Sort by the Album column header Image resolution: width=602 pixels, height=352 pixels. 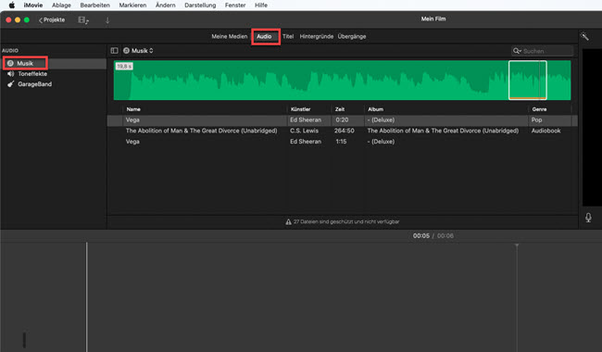click(375, 109)
